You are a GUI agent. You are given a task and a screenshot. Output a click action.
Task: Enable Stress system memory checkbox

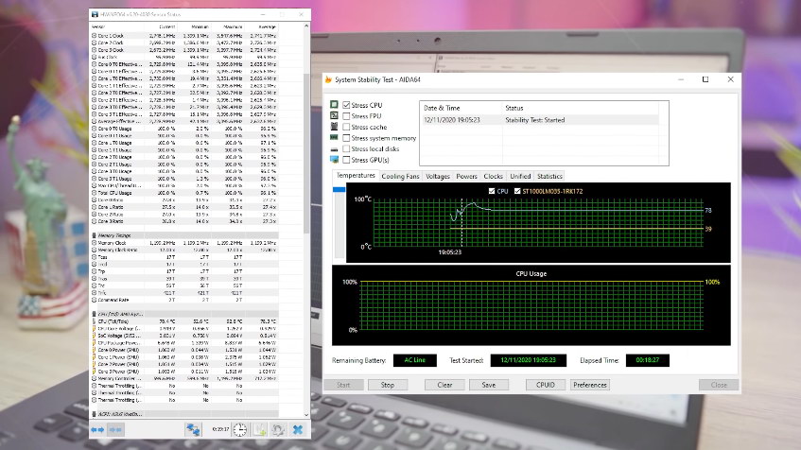[x=347, y=138]
